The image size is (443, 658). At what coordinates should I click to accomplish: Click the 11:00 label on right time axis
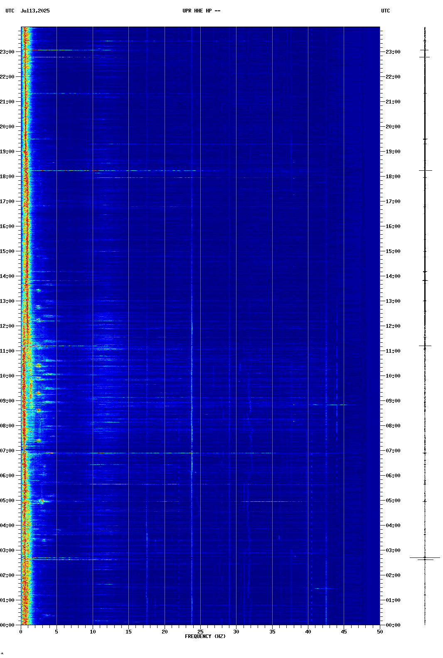pyautogui.click(x=393, y=351)
